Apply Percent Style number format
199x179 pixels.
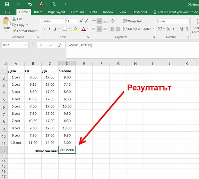(x=168, y=29)
